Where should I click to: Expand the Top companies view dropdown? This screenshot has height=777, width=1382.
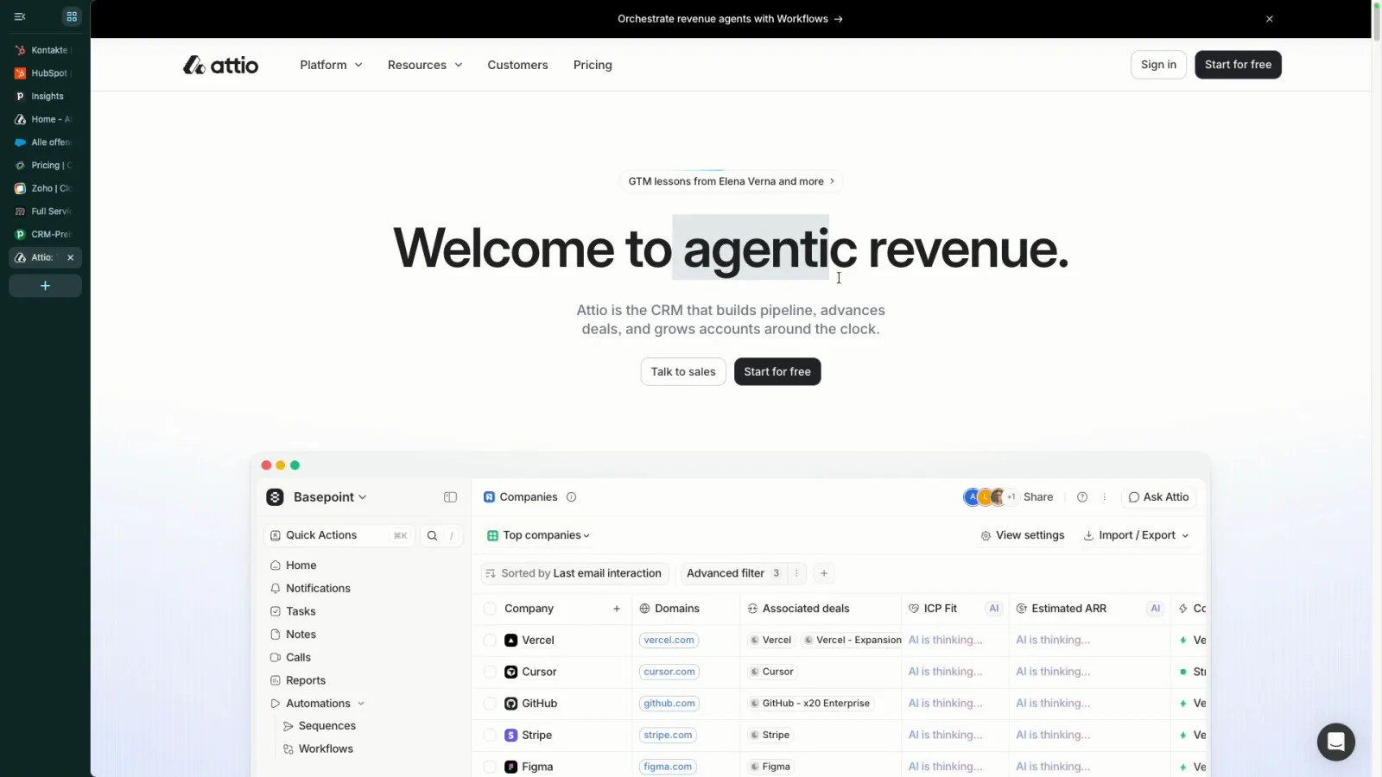click(538, 535)
